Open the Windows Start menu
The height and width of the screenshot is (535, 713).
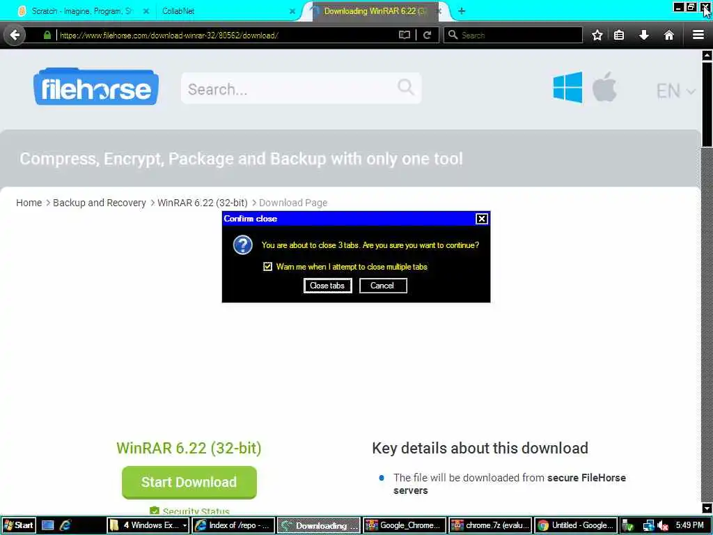tap(18, 525)
